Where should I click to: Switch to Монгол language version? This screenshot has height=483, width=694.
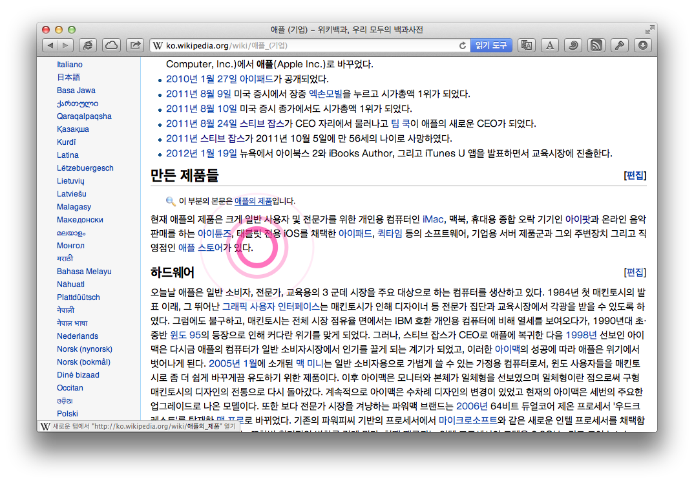[x=70, y=246]
